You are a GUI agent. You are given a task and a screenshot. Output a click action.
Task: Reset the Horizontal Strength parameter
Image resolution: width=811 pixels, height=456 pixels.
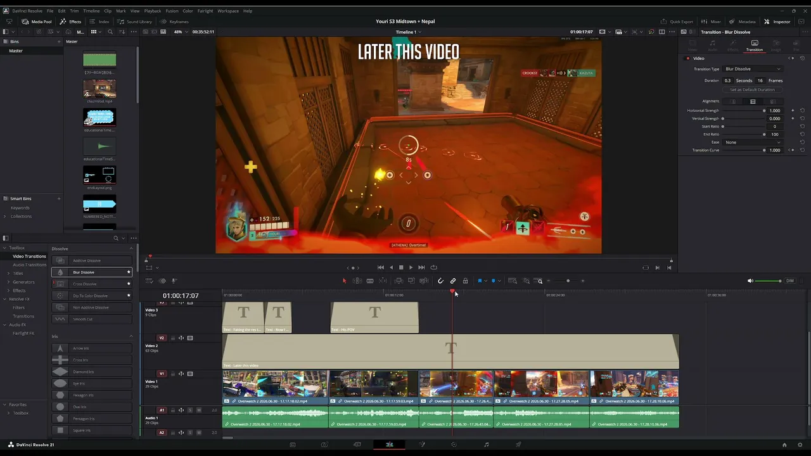click(802, 111)
